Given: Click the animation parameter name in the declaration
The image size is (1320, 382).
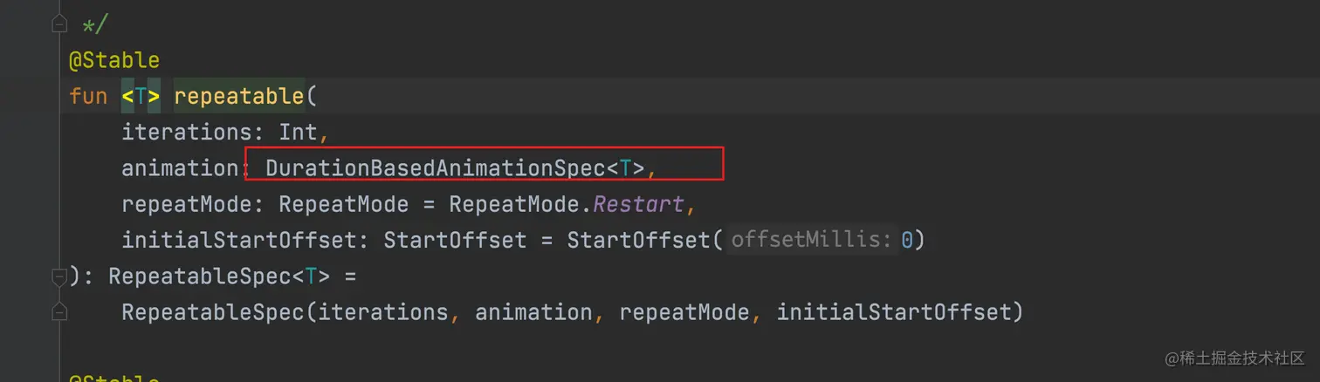Looking at the screenshot, I should [180, 168].
